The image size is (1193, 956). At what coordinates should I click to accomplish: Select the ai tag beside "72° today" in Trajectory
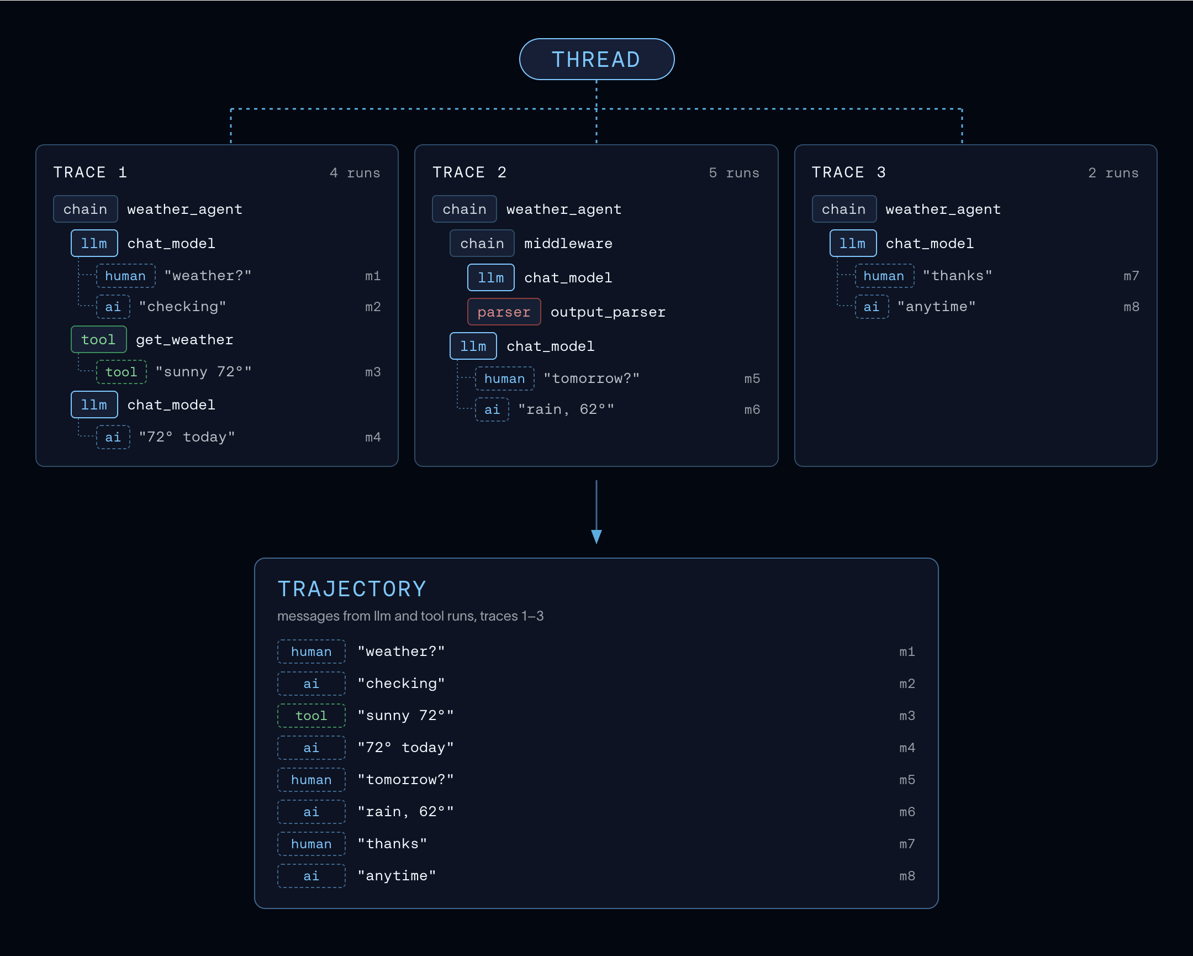(x=312, y=748)
